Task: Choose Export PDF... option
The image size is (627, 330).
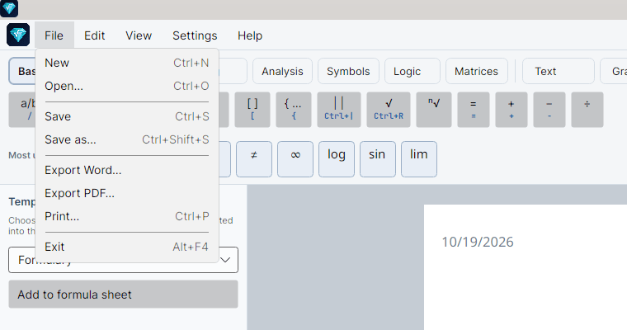Action: (x=127, y=193)
